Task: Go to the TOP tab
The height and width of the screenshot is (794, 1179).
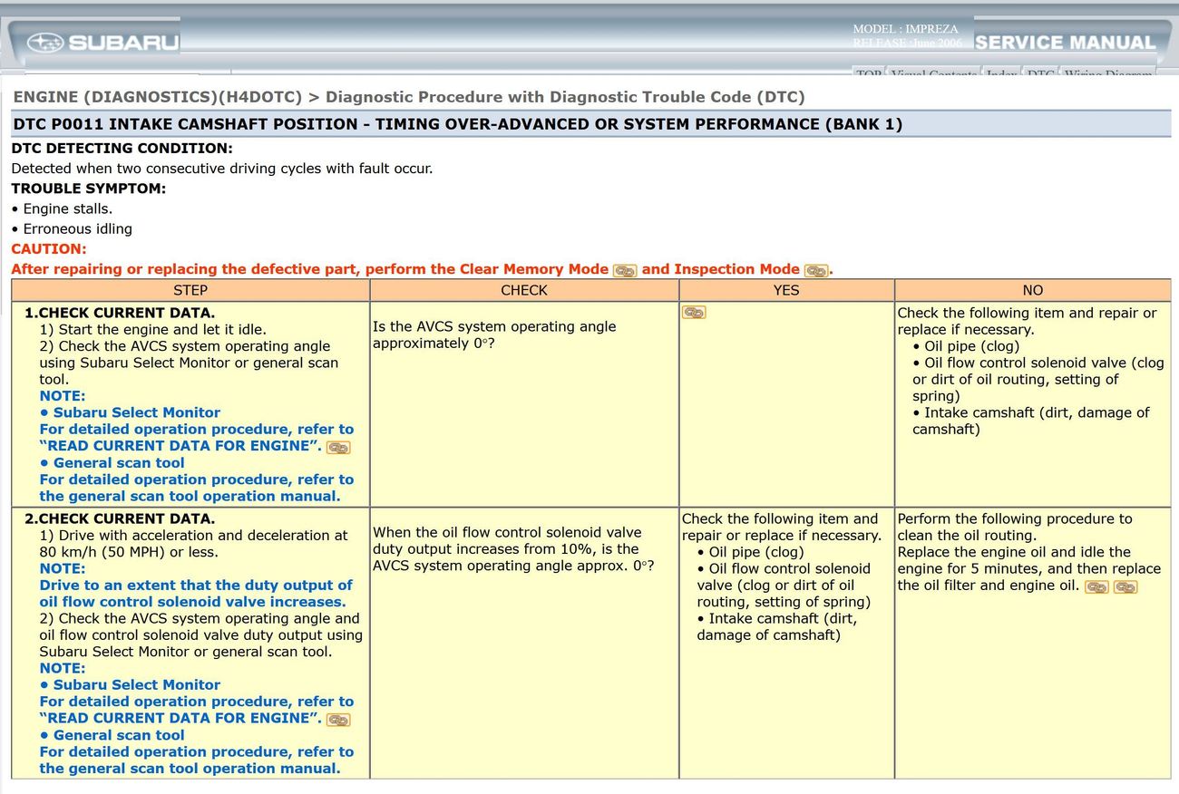Action: coord(868,73)
